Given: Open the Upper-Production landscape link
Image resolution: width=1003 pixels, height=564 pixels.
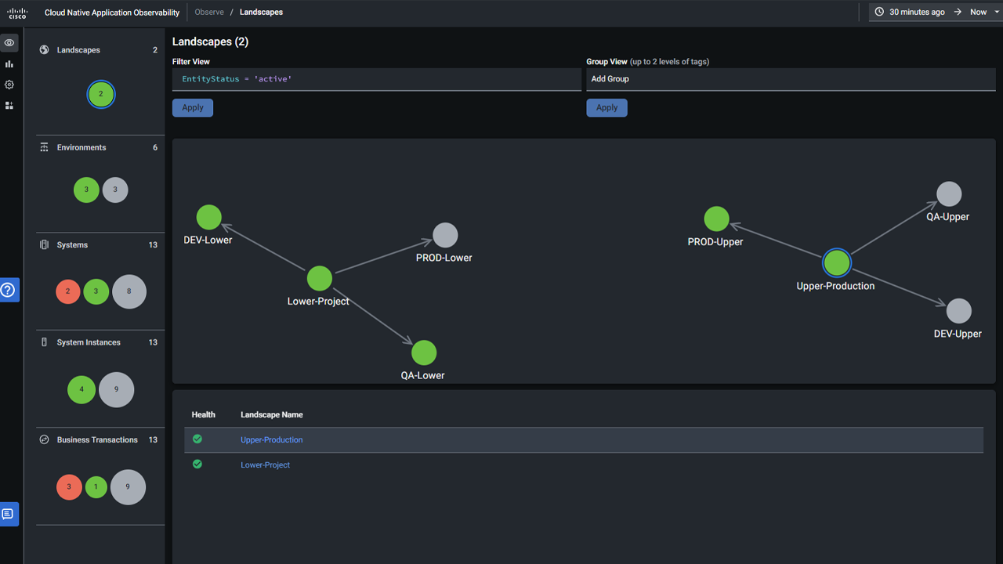Looking at the screenshot, I should point(271,439).
